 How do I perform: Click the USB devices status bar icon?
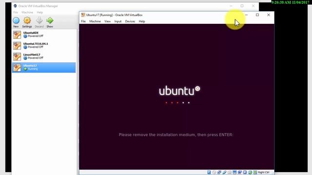(224, 172)
